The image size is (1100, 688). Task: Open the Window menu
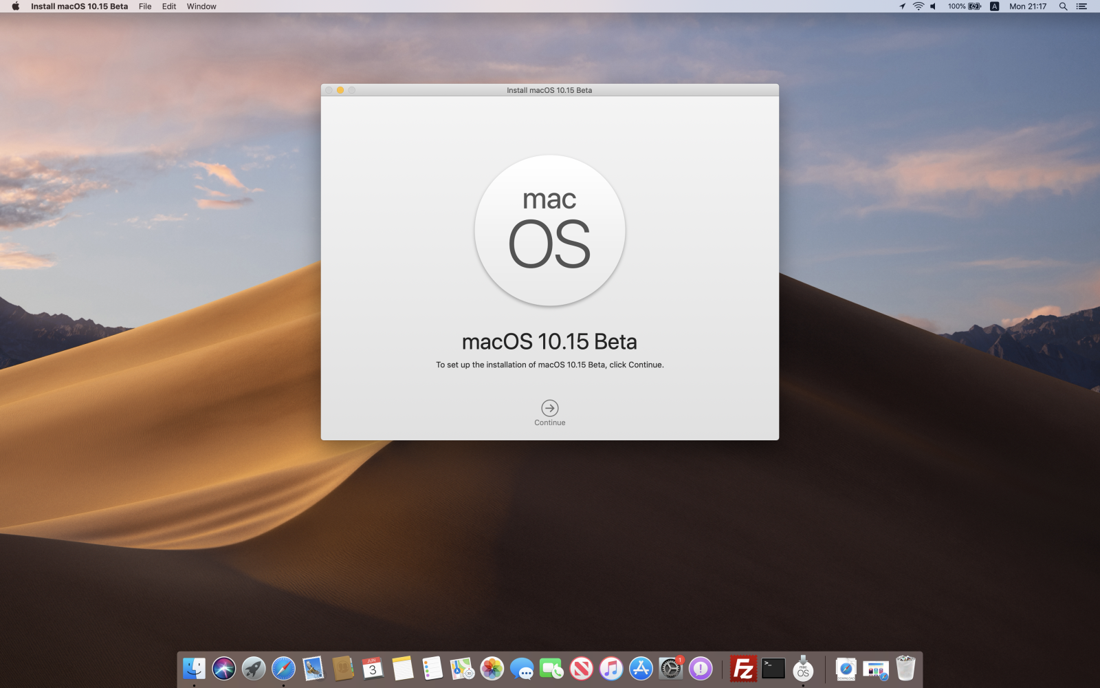(x=201, y=6)
